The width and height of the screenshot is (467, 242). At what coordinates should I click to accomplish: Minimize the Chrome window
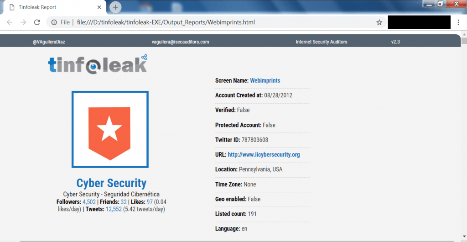point(429,4)
